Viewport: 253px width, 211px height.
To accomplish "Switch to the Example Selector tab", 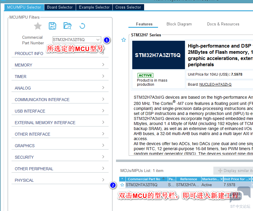I will click(x=94, y=7).
